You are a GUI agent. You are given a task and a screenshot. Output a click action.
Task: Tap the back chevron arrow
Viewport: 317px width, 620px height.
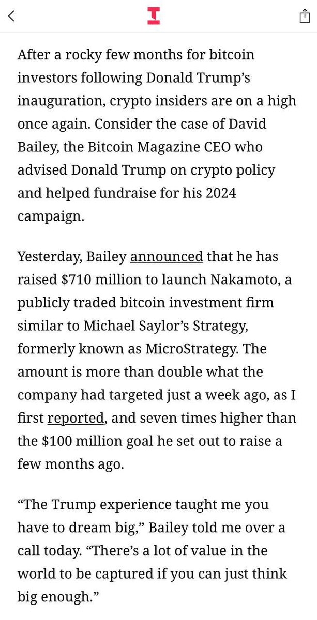coord(12,16)
